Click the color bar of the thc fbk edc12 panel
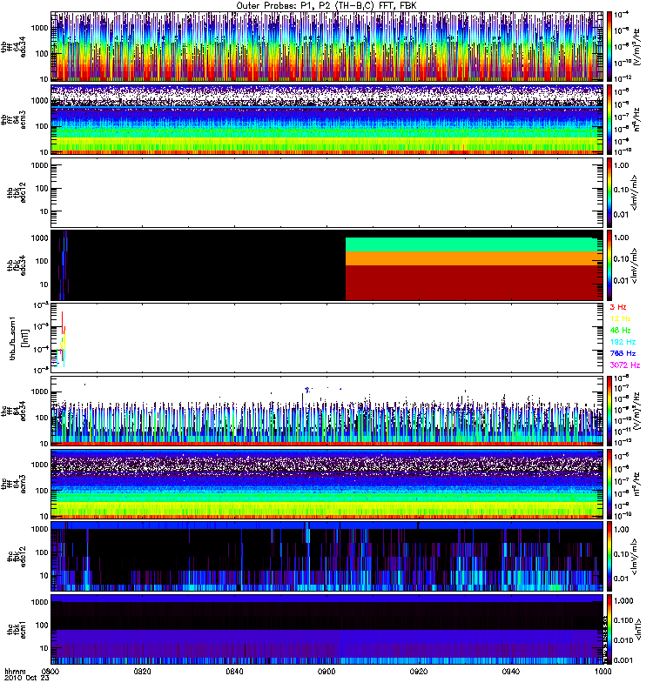653x696 pixels. (x=609, y=557)
